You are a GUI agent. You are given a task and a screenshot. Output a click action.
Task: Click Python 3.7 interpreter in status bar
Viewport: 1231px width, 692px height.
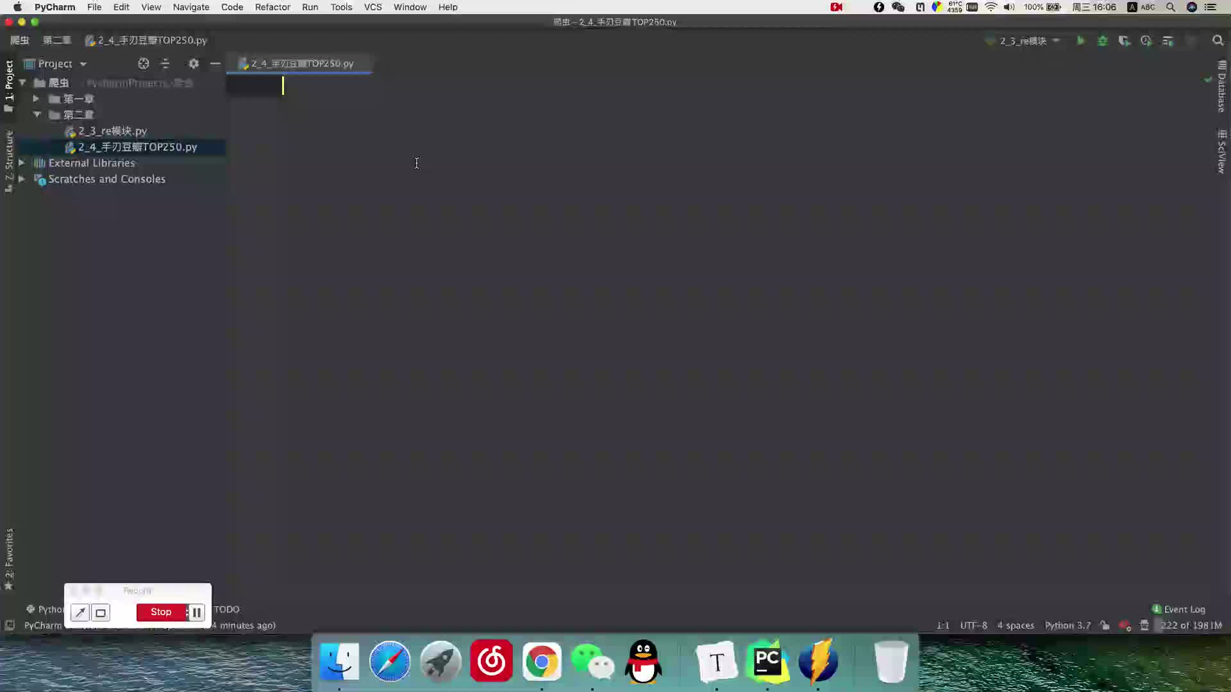1068,625
